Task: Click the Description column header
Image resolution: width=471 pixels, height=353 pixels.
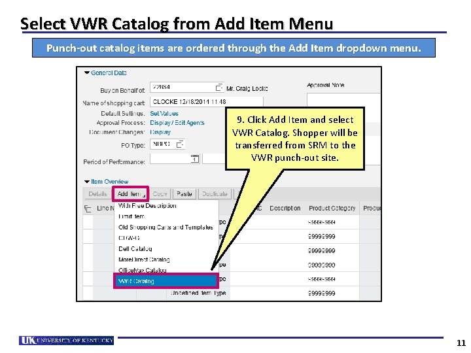Action: (x=285, y=208)
